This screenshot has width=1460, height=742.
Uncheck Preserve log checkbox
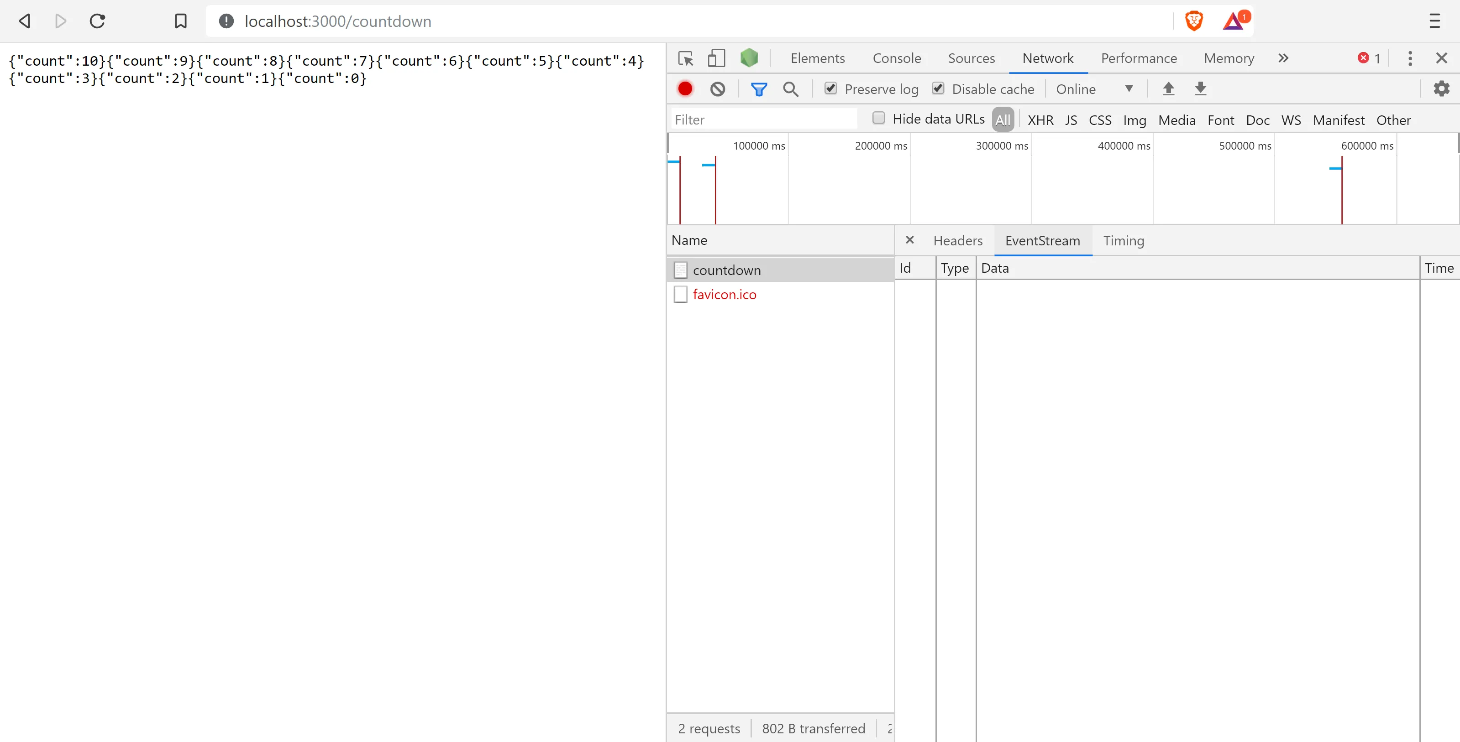(x=830, y=88)
